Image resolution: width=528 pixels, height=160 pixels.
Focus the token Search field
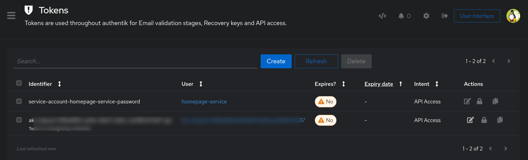click(x=135, y=61)
